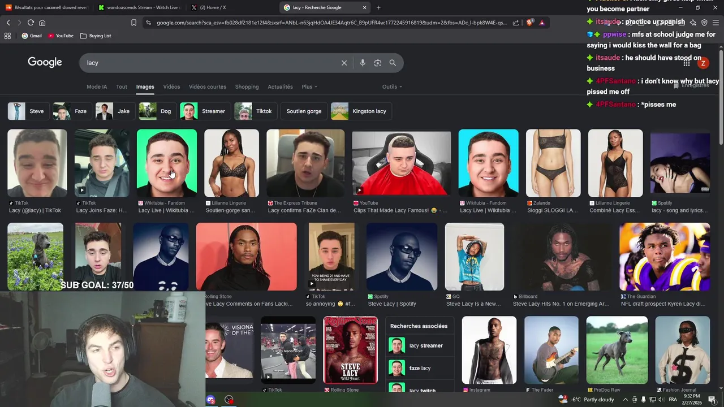Select the Steve filter chip
This screenshot has width=724, height=407.
coord(28,111)
